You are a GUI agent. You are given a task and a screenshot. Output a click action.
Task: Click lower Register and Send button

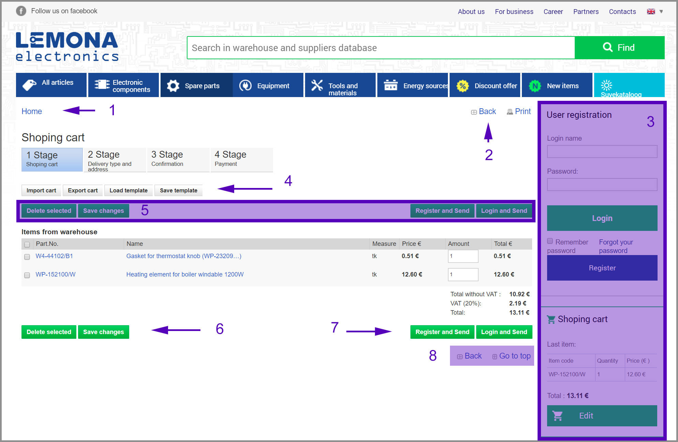[x=442, y=332]
